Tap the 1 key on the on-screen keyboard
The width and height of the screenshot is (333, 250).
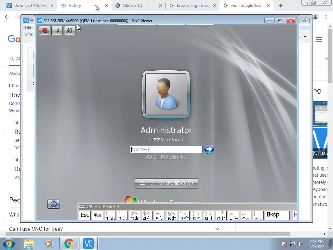(110, 215)
